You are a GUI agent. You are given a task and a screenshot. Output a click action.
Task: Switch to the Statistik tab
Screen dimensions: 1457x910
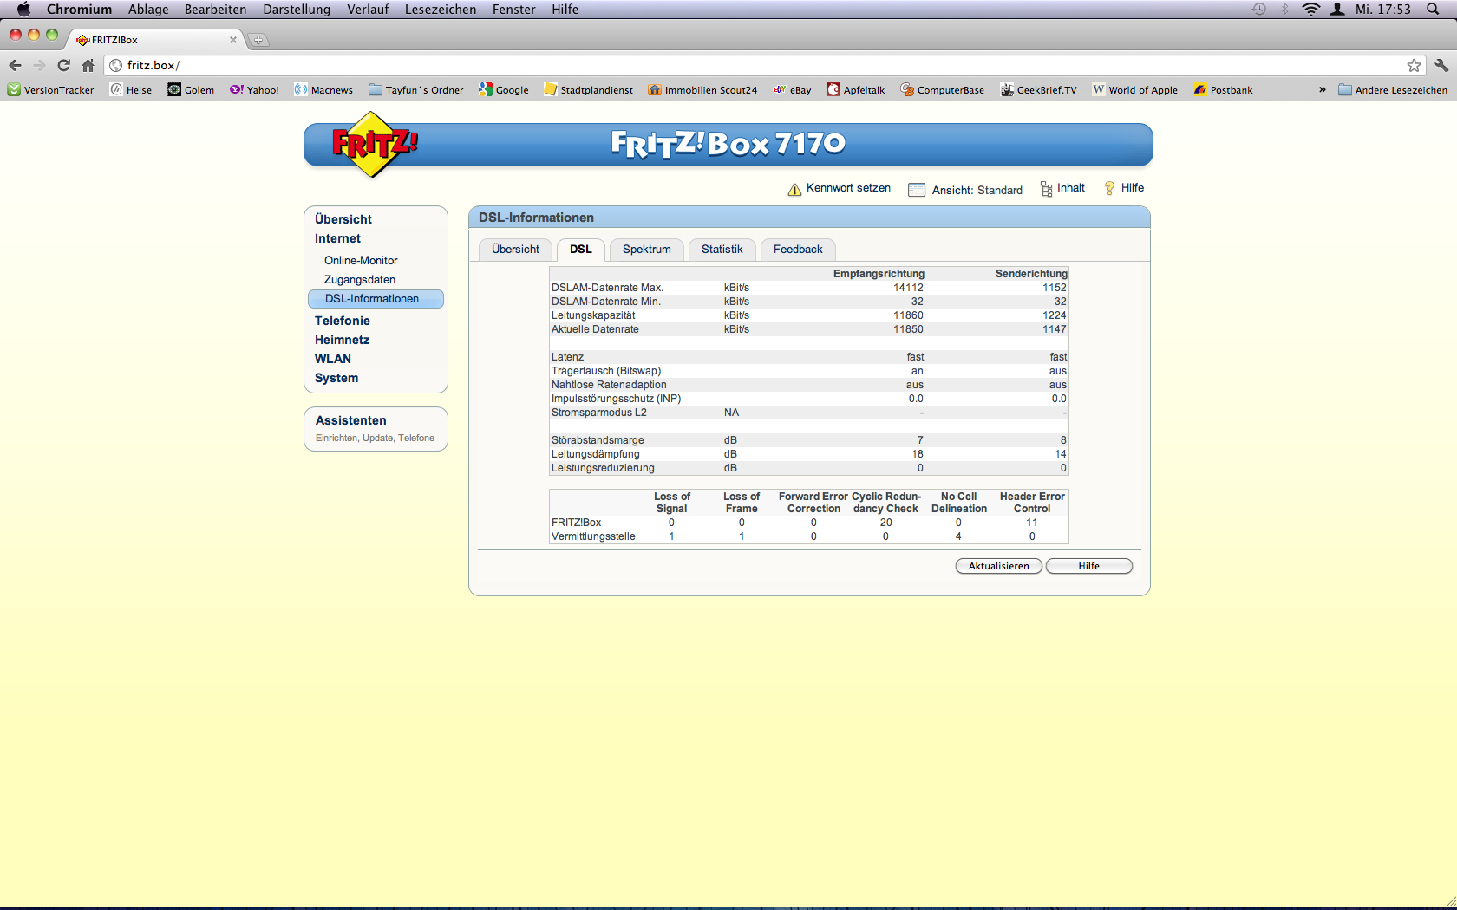tap(722, 250)
